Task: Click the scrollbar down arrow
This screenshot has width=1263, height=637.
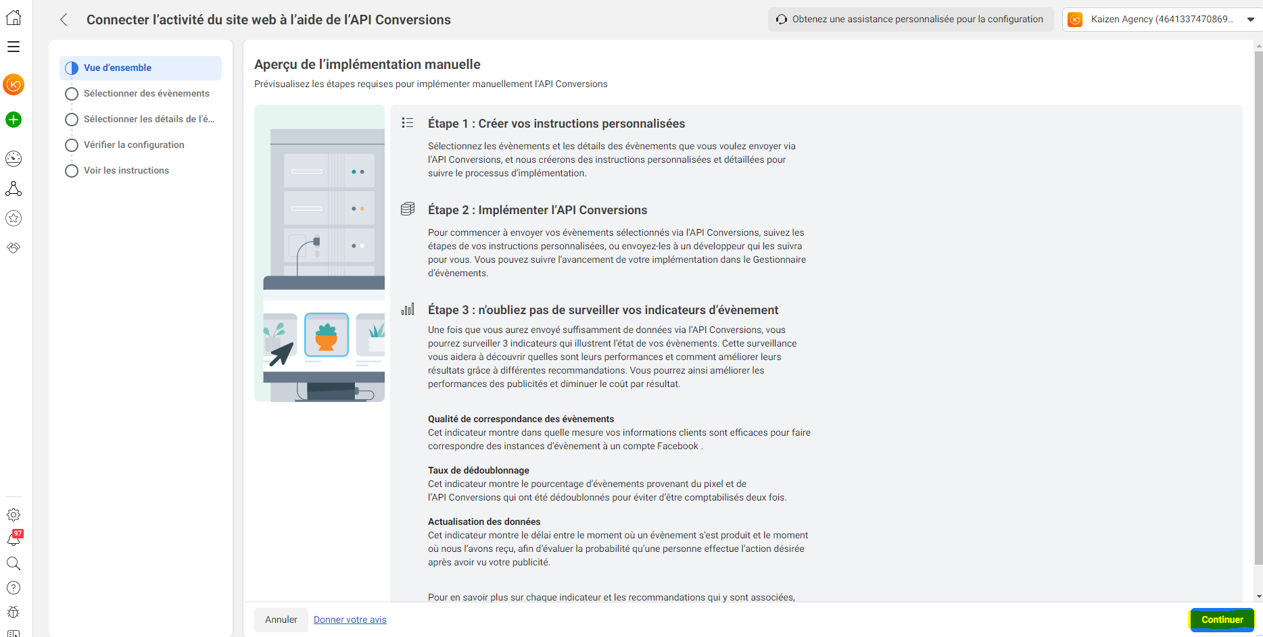Action: point(1258,596)
